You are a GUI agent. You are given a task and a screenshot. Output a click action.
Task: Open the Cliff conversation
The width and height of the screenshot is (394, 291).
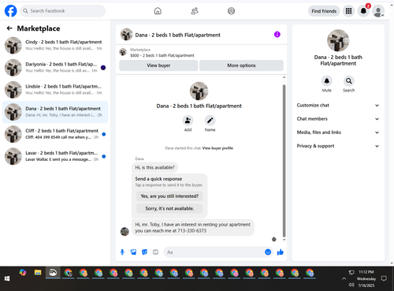(x=55, y=134)
